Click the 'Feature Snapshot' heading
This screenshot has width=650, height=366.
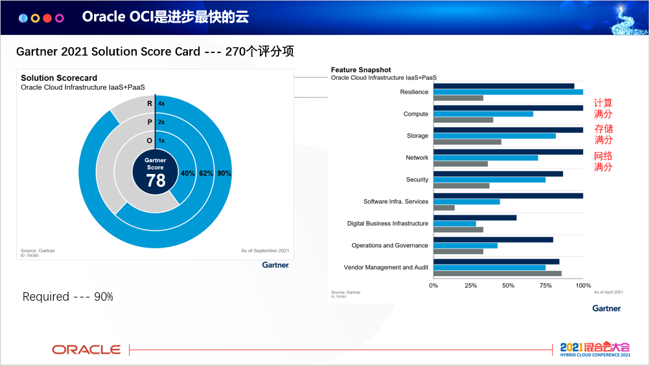pos(361,70)
